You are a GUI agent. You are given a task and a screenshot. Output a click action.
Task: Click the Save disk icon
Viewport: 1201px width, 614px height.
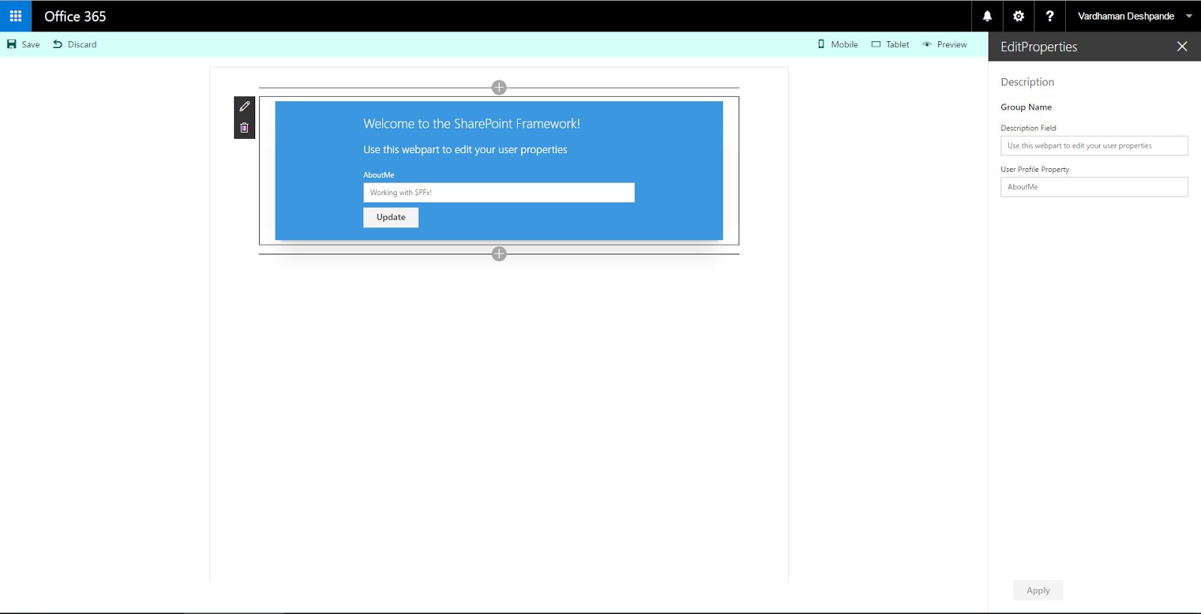12,44
